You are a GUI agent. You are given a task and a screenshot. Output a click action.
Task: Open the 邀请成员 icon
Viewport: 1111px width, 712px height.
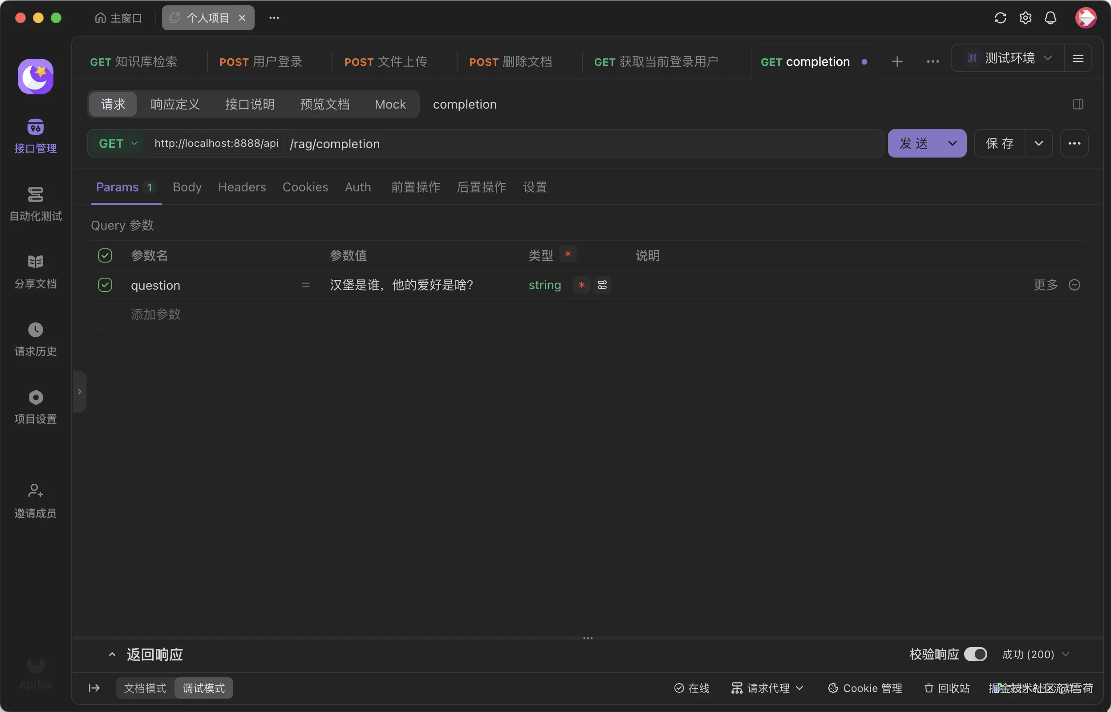click(x=36, y=490)
